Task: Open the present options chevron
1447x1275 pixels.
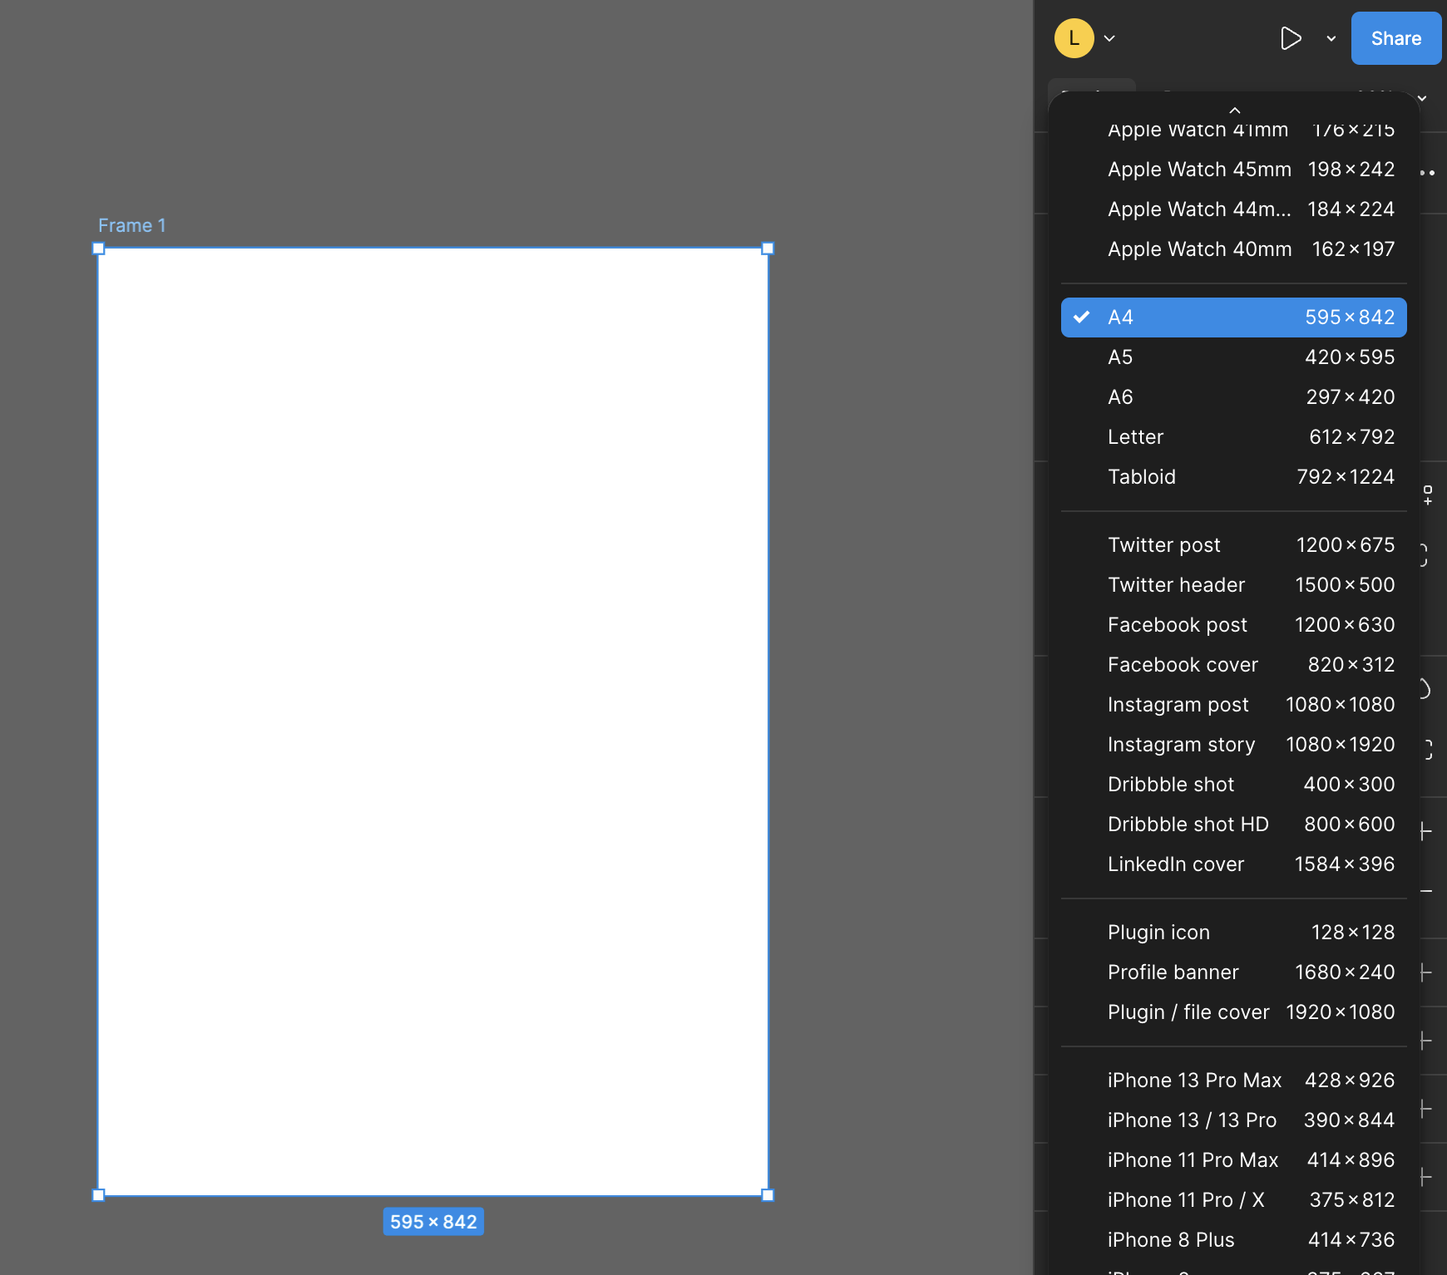Action: point(1331,38)
